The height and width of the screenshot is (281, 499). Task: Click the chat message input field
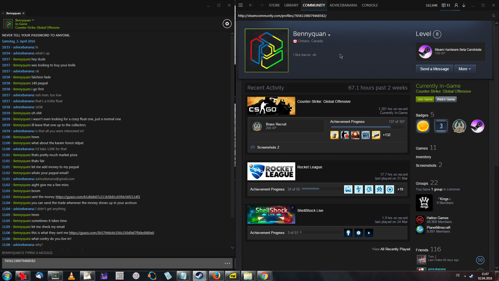(x=112, y=263)
